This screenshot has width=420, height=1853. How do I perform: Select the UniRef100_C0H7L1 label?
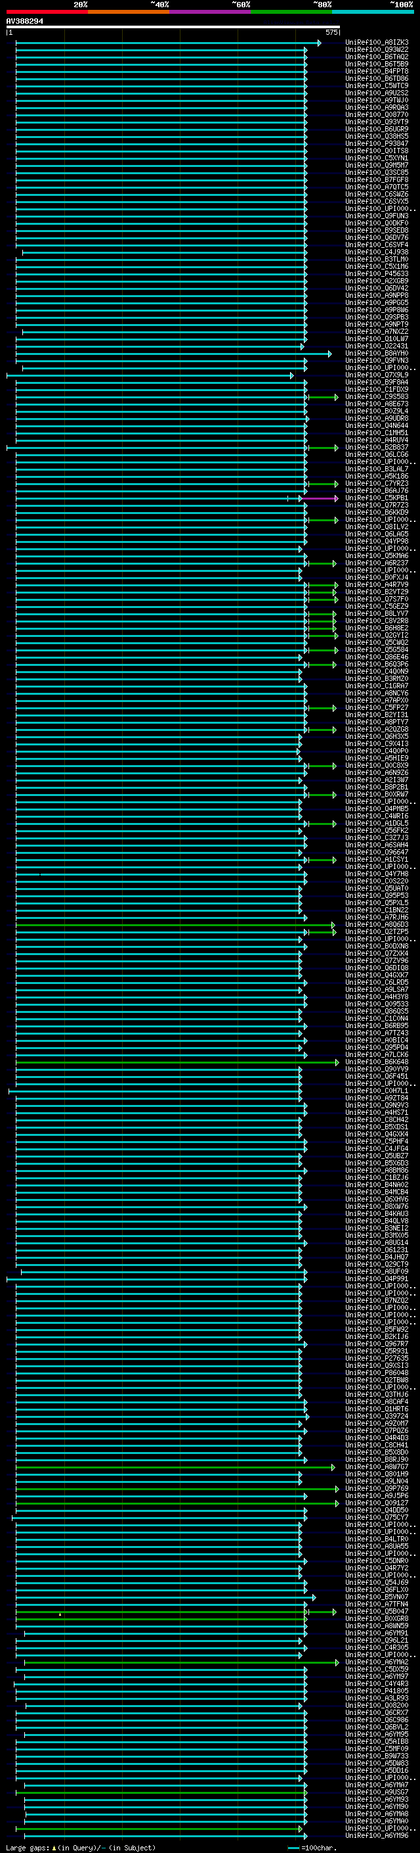[377, 1091]
